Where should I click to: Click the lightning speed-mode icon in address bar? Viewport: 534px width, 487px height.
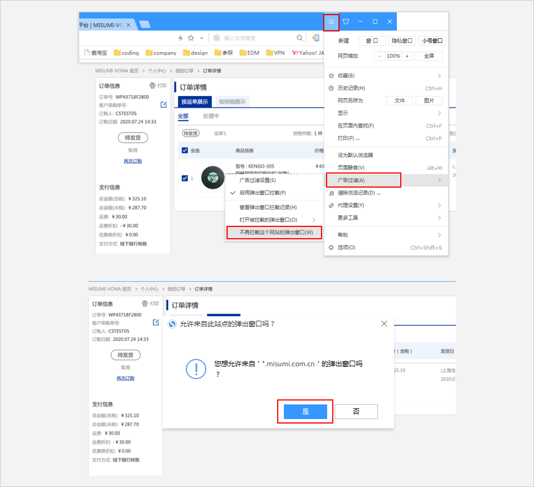(180, 38)
